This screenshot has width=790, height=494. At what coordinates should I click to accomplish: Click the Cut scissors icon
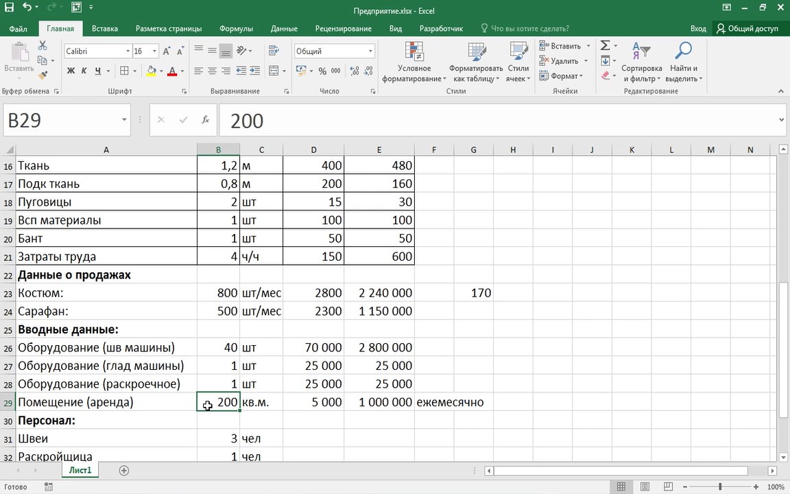click(x=43, y=46)
